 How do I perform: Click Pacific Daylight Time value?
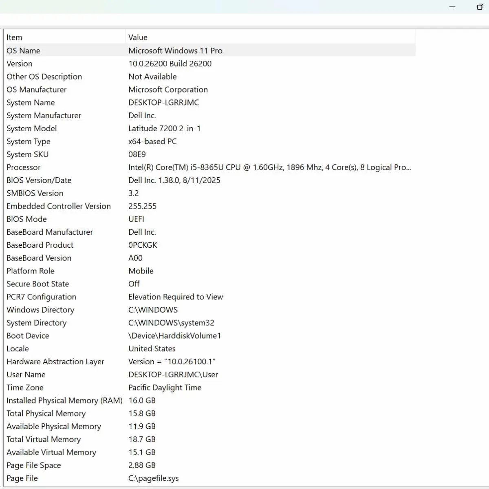[165, 388]
